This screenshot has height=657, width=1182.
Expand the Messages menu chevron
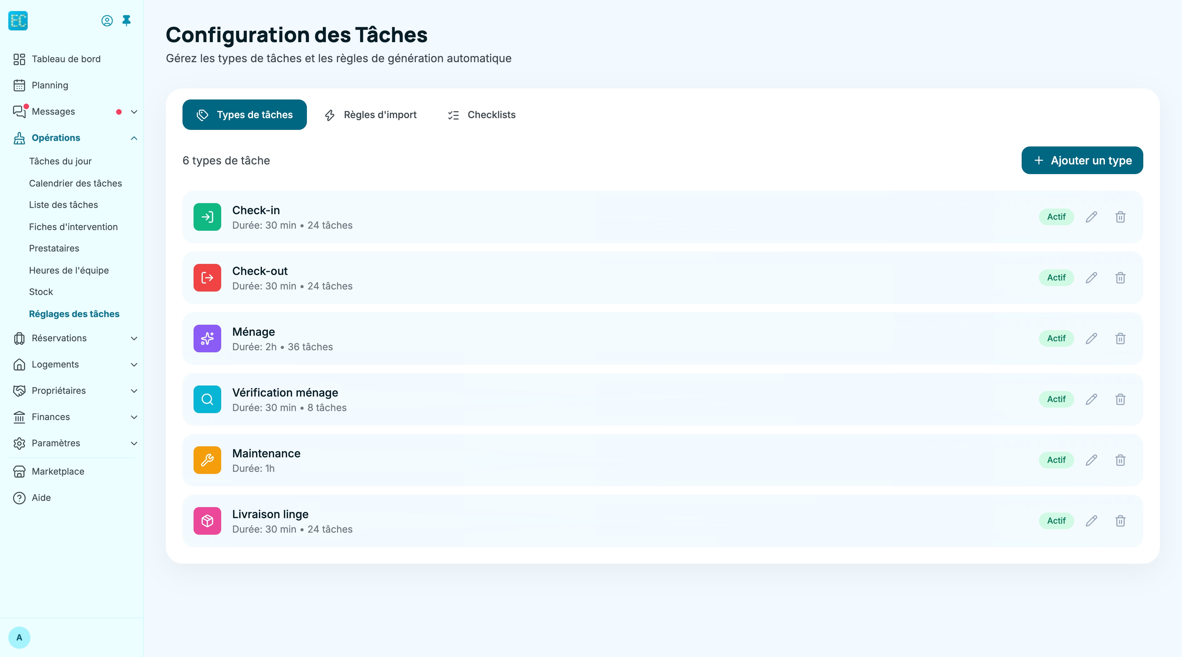134,112
